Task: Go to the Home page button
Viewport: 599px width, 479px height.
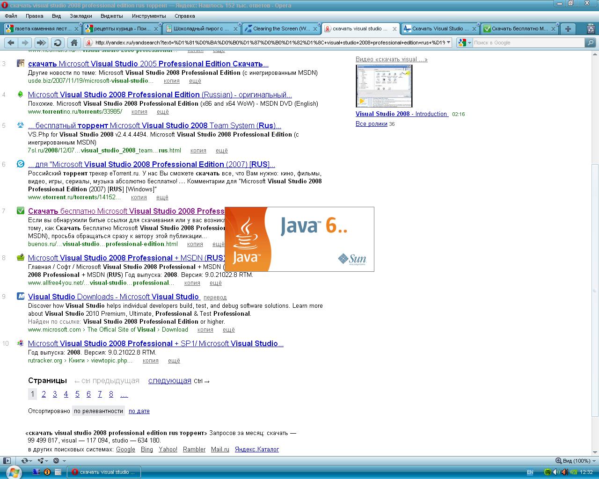Action: point(74,43)
